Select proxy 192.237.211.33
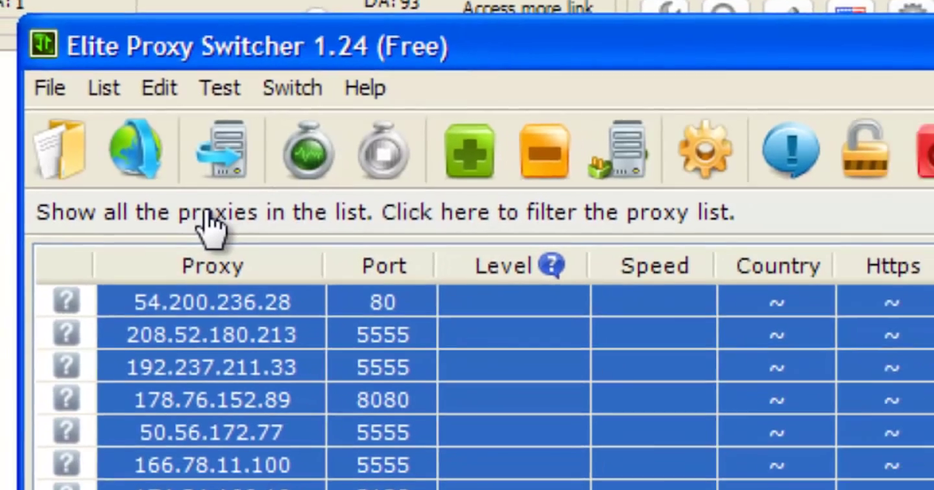Viewport: 934px width, 490px height. pos(212,367)
